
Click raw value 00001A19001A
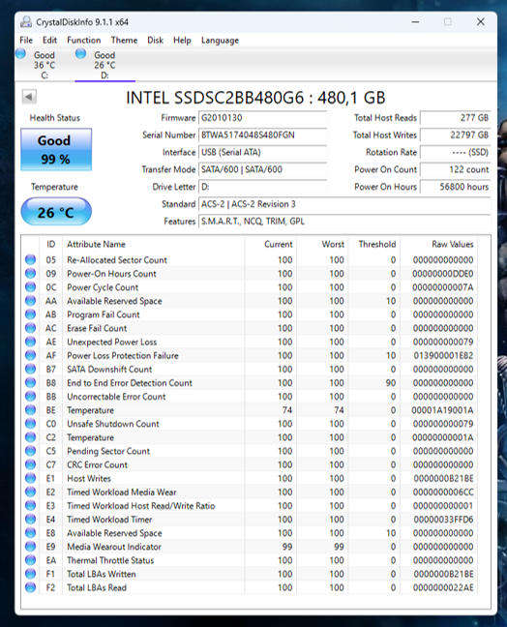click(x=442, y=410)
